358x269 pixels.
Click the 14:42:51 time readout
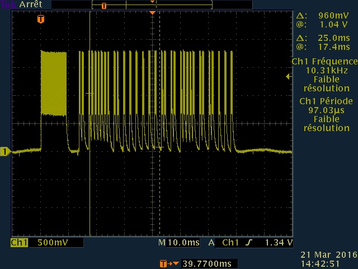(x=320, y=263)
